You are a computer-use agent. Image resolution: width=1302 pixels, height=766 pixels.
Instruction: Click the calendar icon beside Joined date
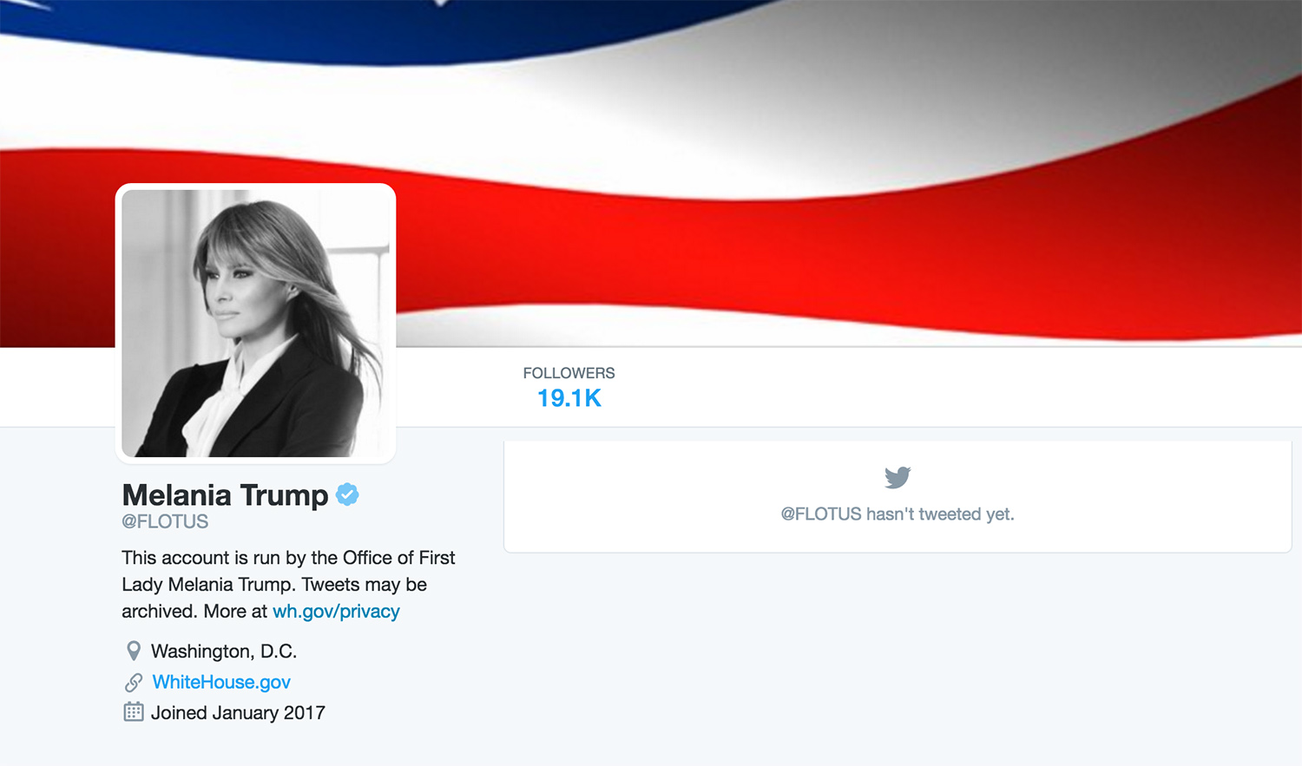click(x=134, y=712)
